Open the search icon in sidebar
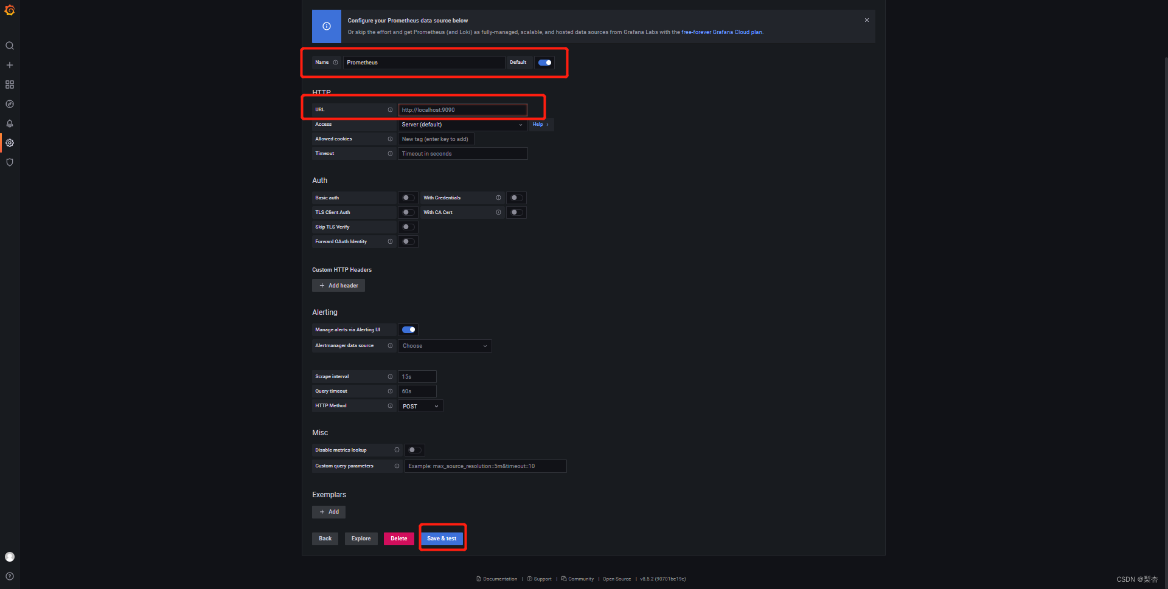Image resolution: width=1168 pixels, height=589 pixels. coord(10,46)
